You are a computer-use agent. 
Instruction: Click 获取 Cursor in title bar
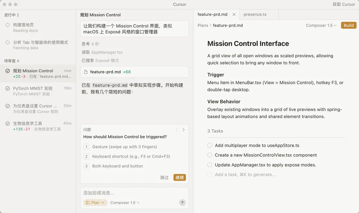(x=344, y=4)
